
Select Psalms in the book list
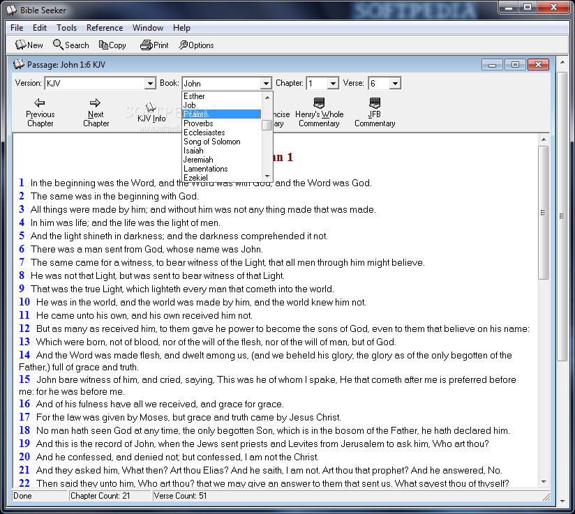point(222,114)
